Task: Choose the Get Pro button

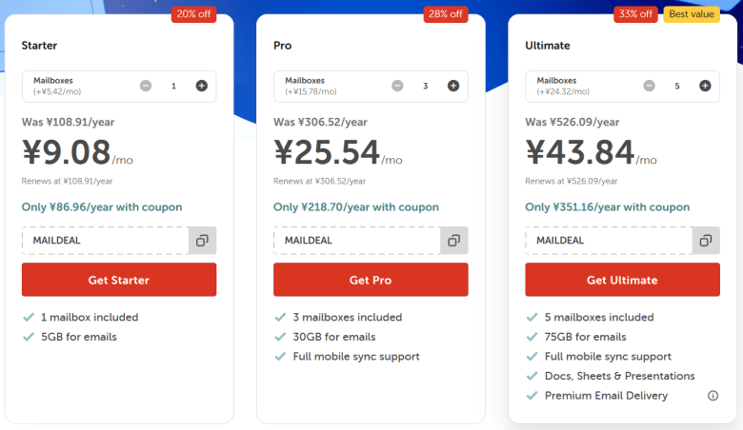Action: (x=371, y=280)
